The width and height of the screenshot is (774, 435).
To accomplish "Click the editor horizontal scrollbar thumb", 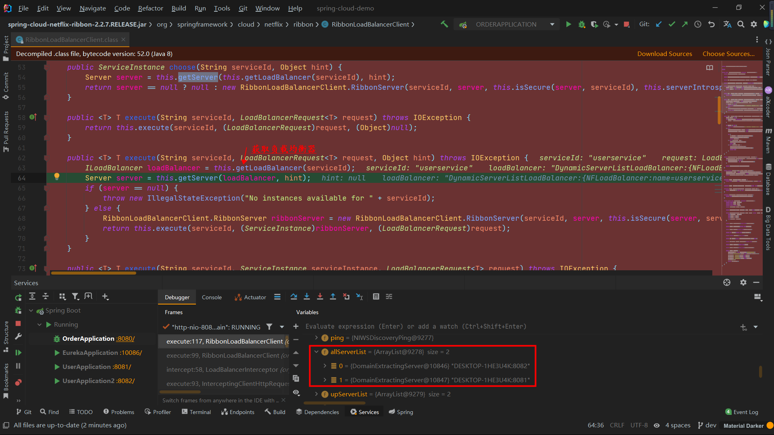I will (94, 273).
